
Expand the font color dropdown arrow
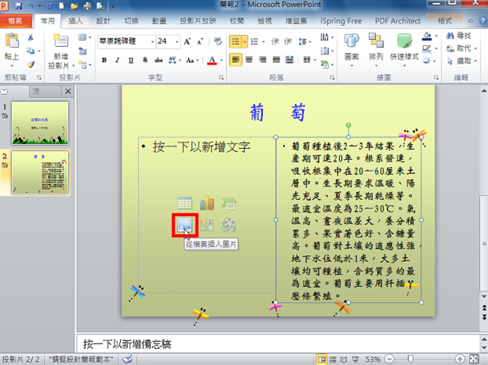222,60
